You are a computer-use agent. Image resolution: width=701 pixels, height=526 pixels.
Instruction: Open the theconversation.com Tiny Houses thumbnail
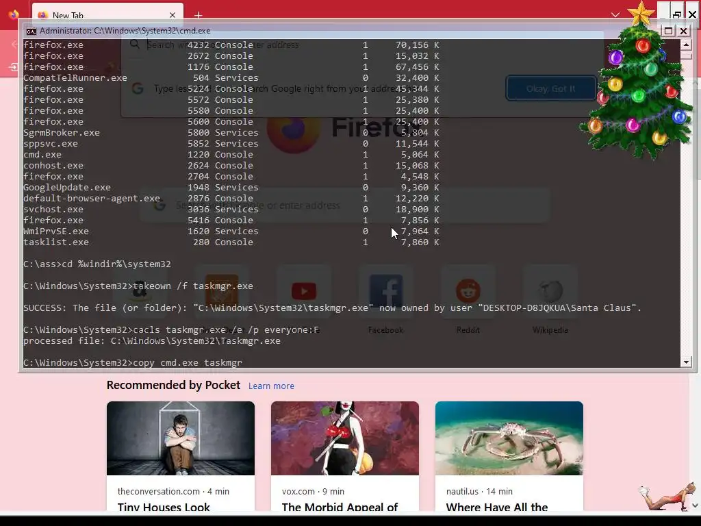[x=181, y=438]
